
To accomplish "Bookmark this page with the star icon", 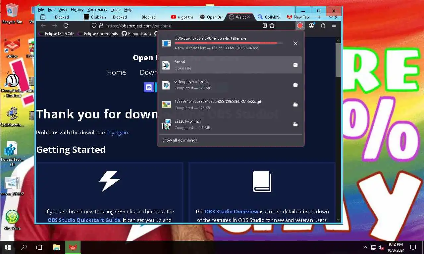I will coord(272,25).
